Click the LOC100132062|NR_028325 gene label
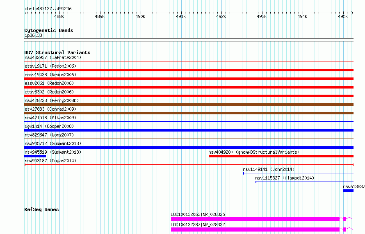This screenshot has height=234, width=365. click(x=198, y=214)
